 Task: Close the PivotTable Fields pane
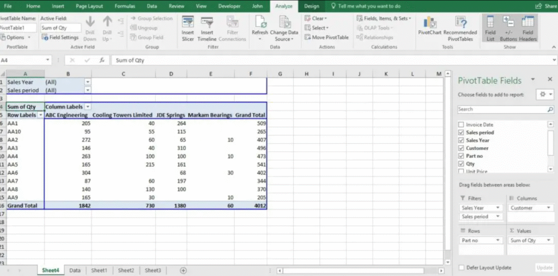click(x=550, y=79)
